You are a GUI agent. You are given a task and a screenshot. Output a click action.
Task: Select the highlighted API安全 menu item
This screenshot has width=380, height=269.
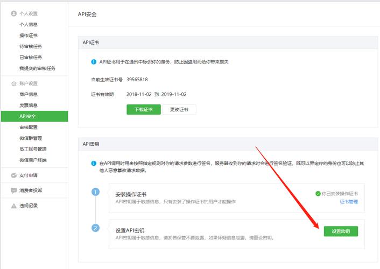click(34, 116)
